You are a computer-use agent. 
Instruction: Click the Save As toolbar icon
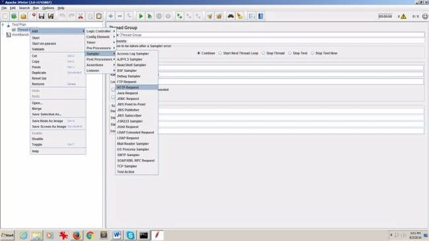[51, 16]
